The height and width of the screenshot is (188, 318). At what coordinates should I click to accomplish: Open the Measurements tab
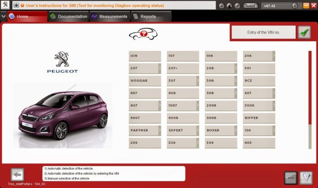pyautogui.click(x=110, y=16)
